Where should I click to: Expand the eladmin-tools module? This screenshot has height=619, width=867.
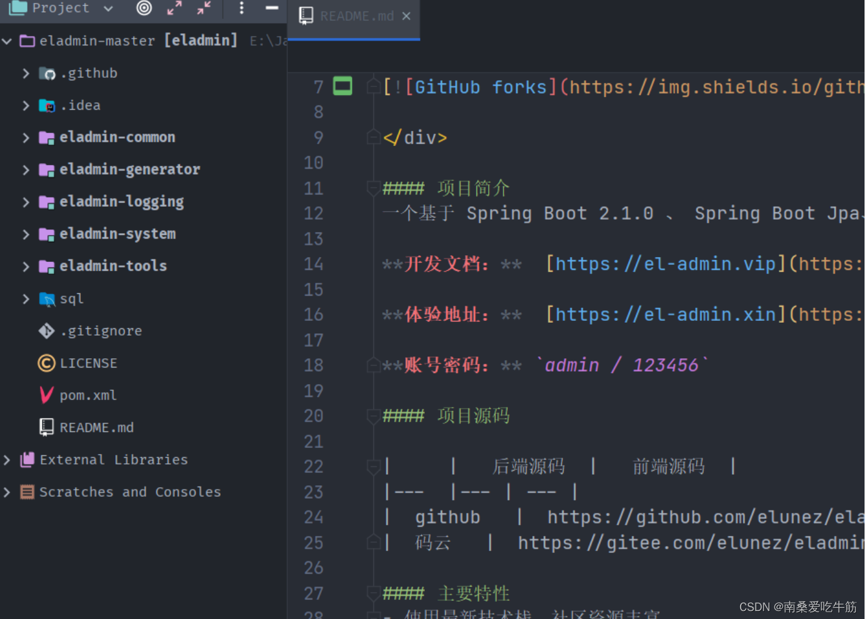pos(26,266)
